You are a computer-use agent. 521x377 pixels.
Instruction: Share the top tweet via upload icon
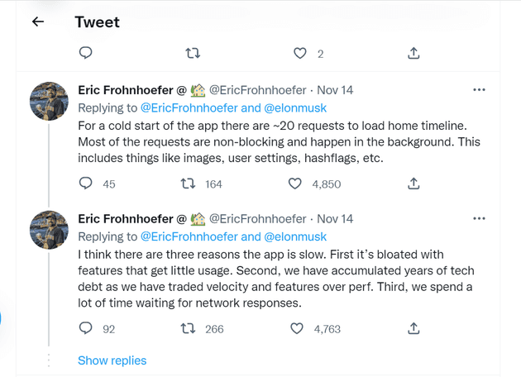point(413,53)
